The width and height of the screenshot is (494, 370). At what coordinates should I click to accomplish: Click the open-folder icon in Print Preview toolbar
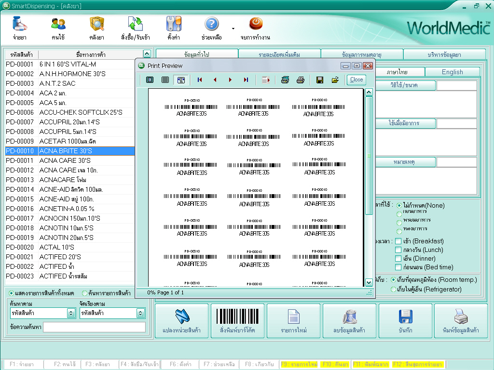[x=335, y=80]
